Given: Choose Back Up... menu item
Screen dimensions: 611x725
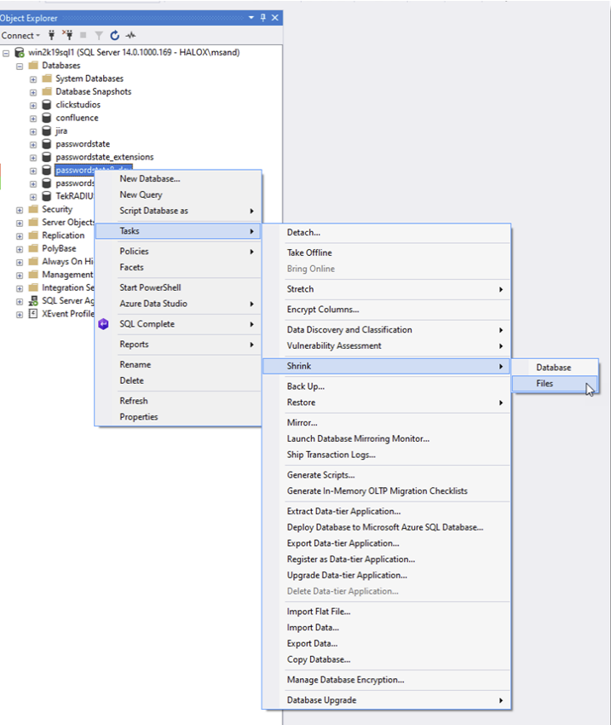Looking at the screenshot, I should click(387, 386).
